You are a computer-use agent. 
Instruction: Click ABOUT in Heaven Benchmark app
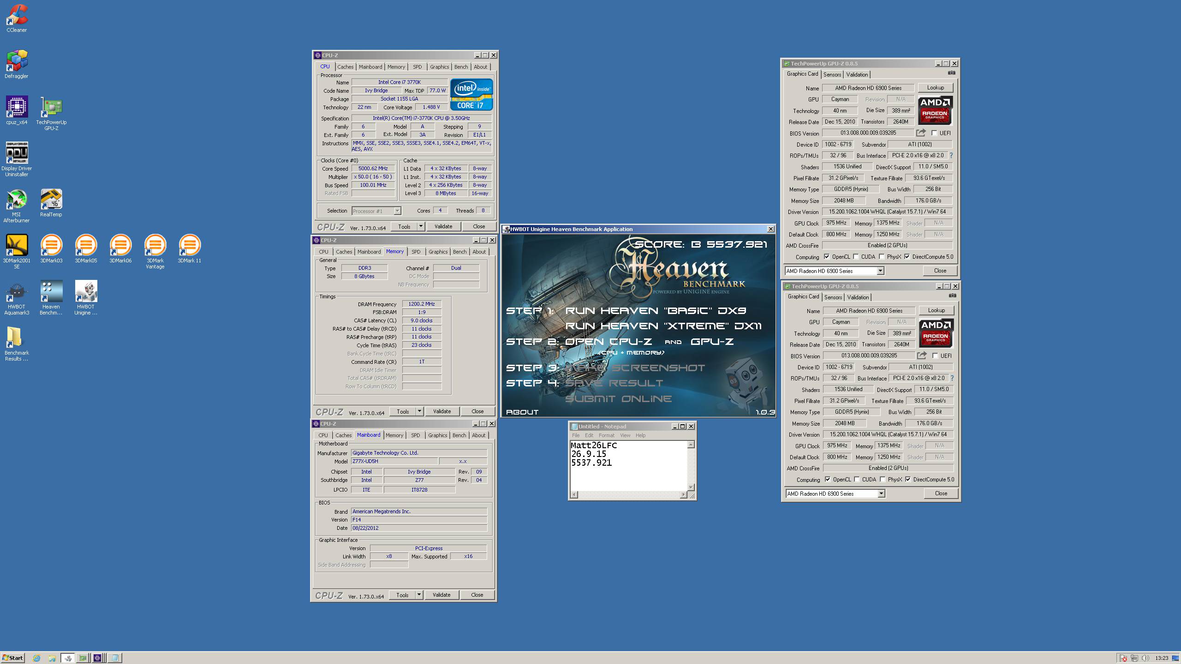click(522, 412)
